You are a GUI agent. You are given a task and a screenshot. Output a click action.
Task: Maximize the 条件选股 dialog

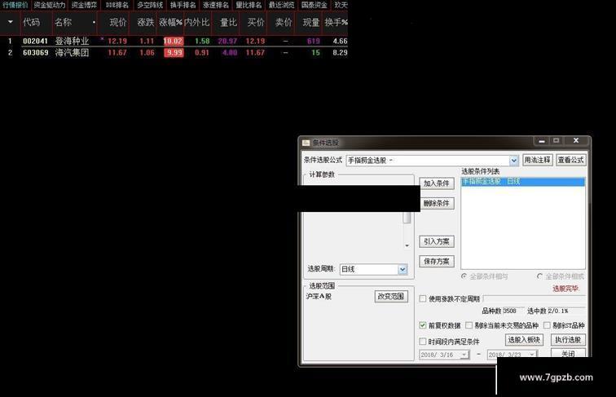coord(557,141)
